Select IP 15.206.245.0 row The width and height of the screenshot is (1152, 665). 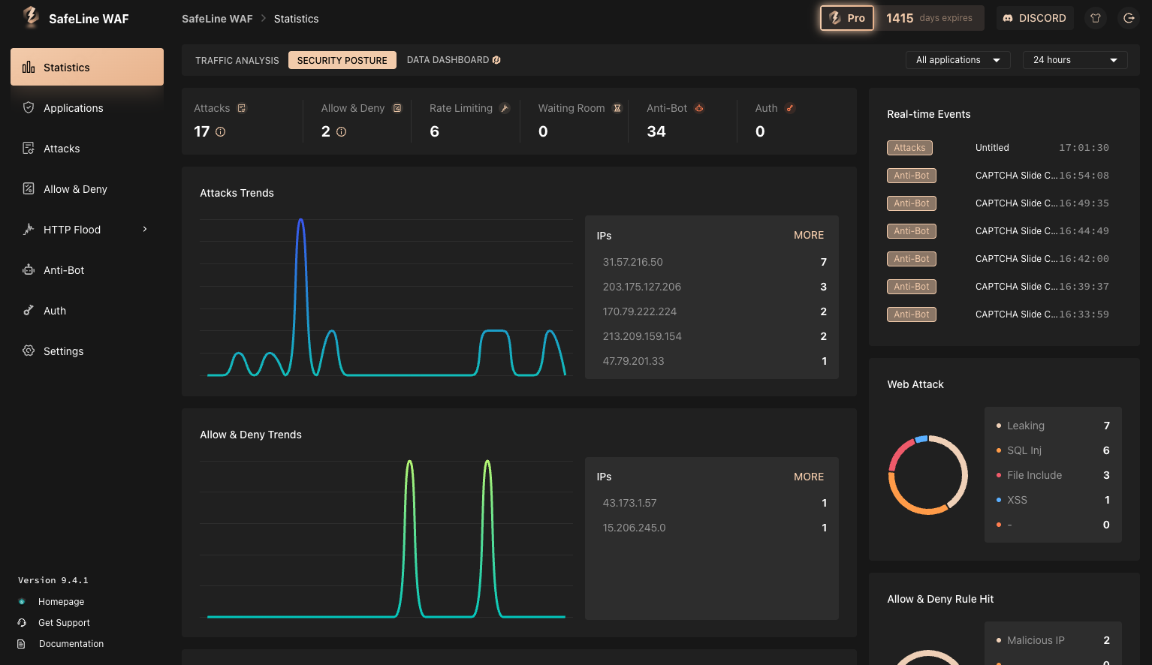point(712,528)
